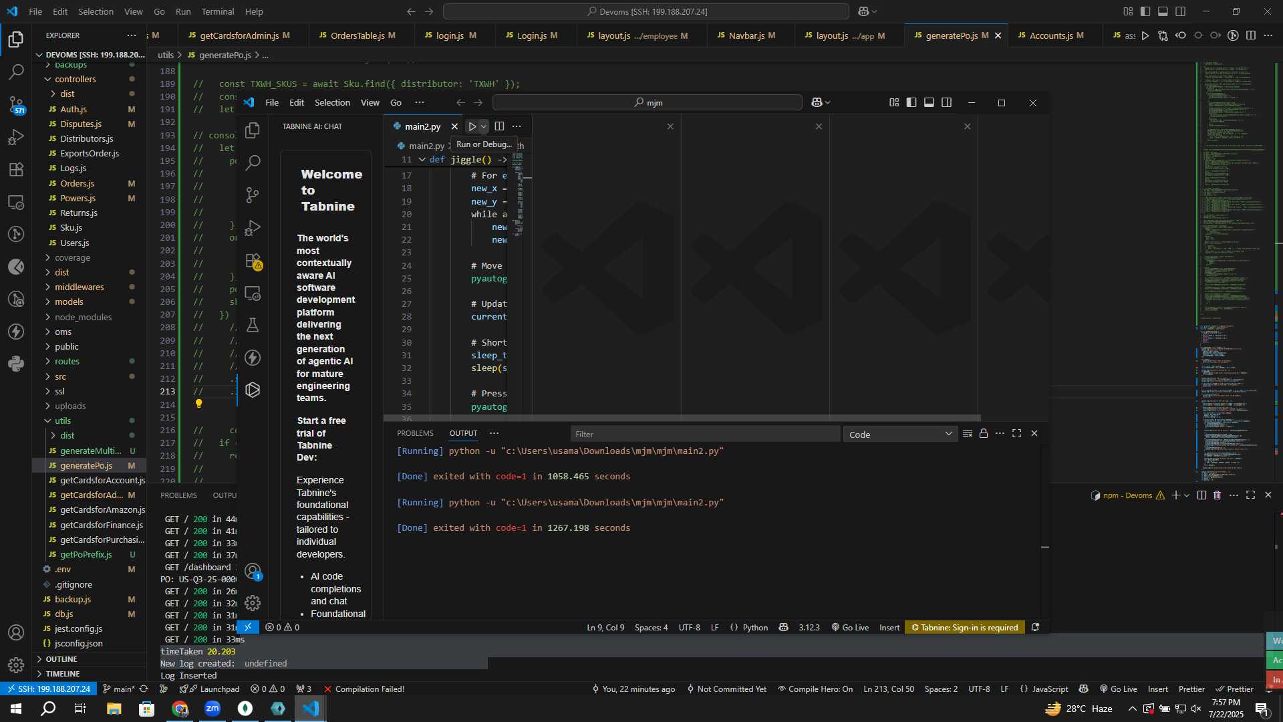Image resolution: width=1283 pixels, height=722 pixels.
Task: Open Extensions view in Devoms activity bar
Action: pos(16,169)
